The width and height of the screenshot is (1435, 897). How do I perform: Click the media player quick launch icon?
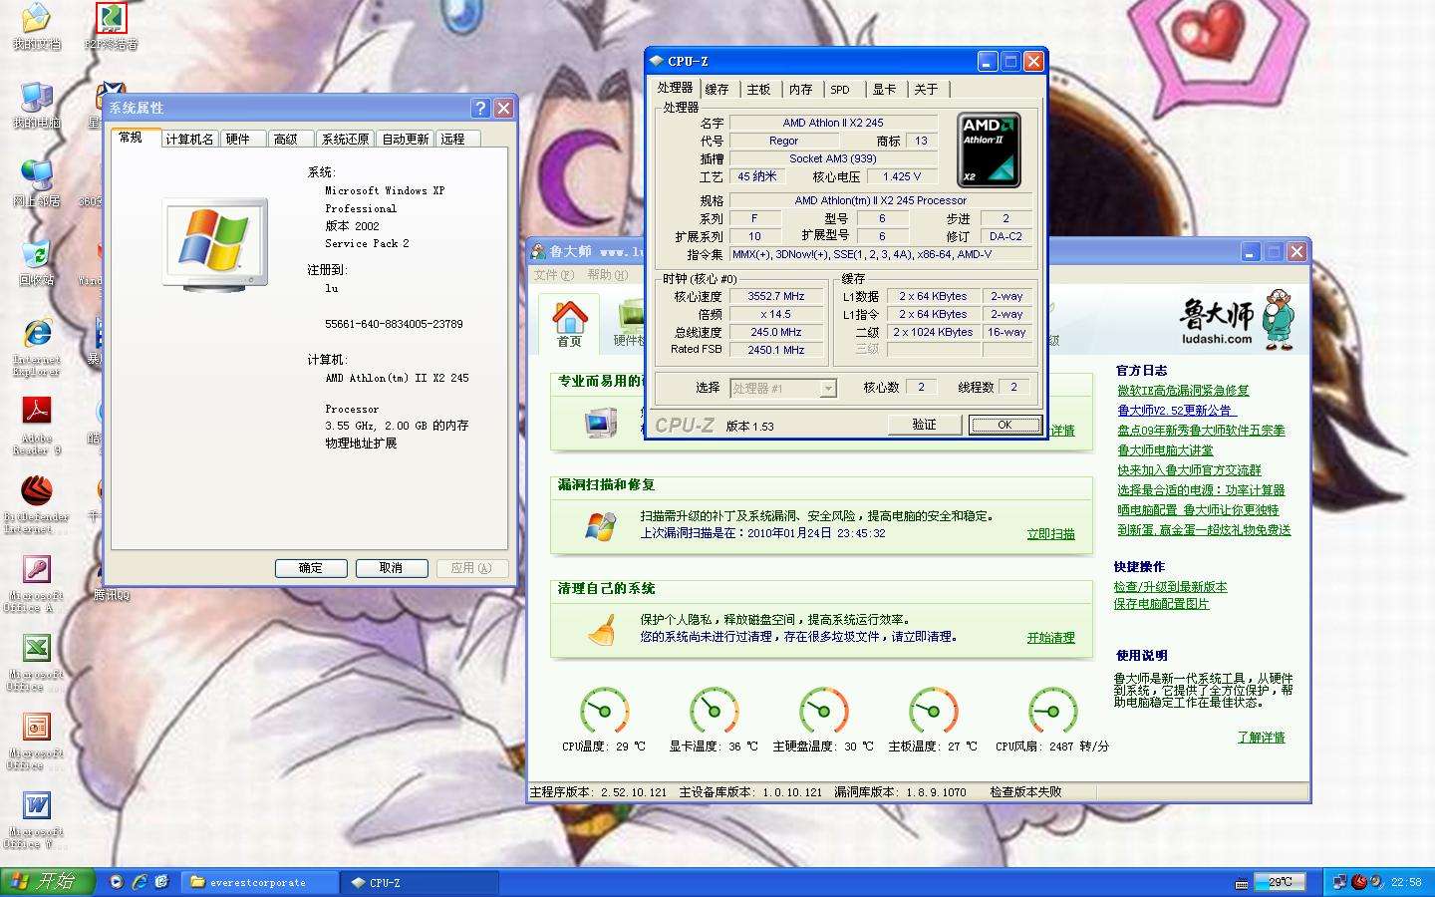point(117,882)
